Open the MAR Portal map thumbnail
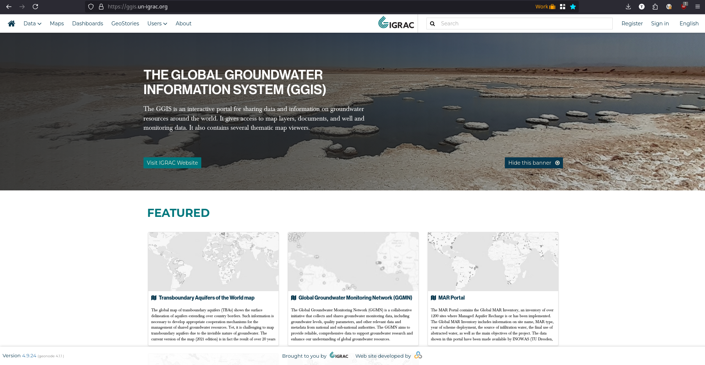The height and width of the screenshot is (365, 705). [x=493, y=262]
